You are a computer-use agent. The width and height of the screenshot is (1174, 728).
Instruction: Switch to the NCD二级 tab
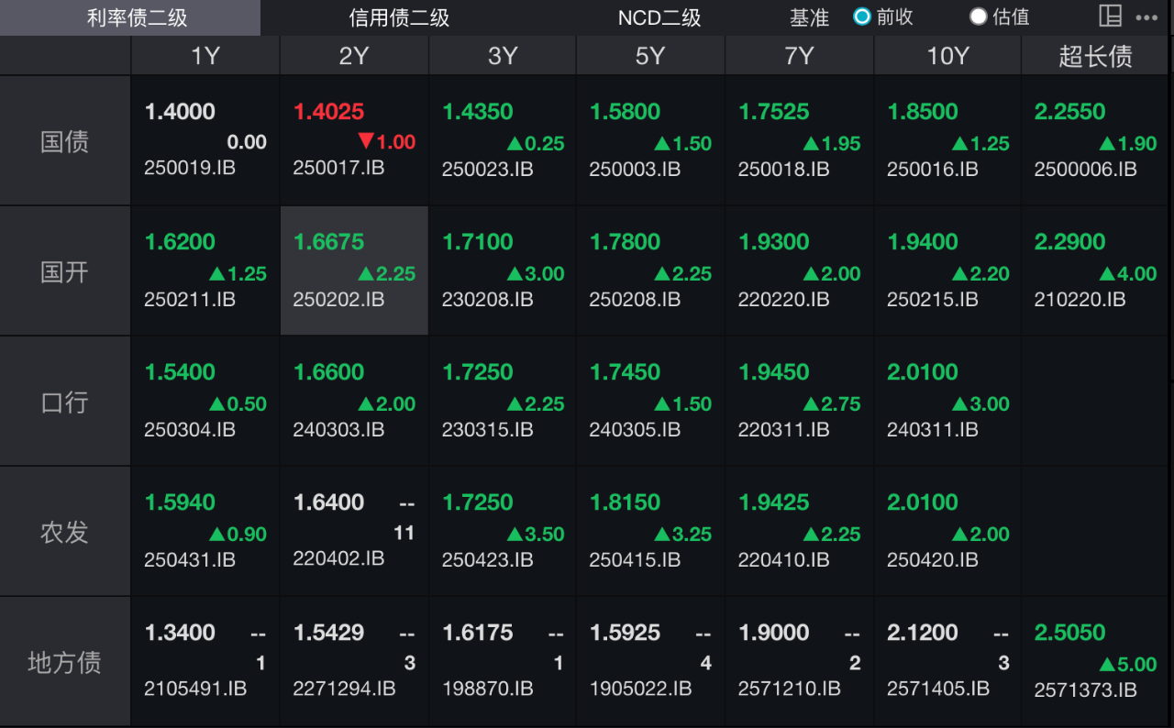[659, 17]
